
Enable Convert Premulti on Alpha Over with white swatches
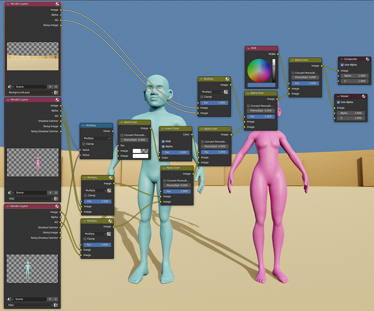click(x=122, y=135)
